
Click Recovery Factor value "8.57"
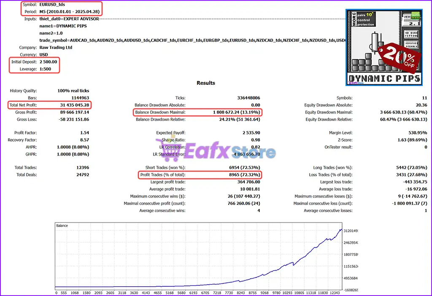(x=84, y=140)
